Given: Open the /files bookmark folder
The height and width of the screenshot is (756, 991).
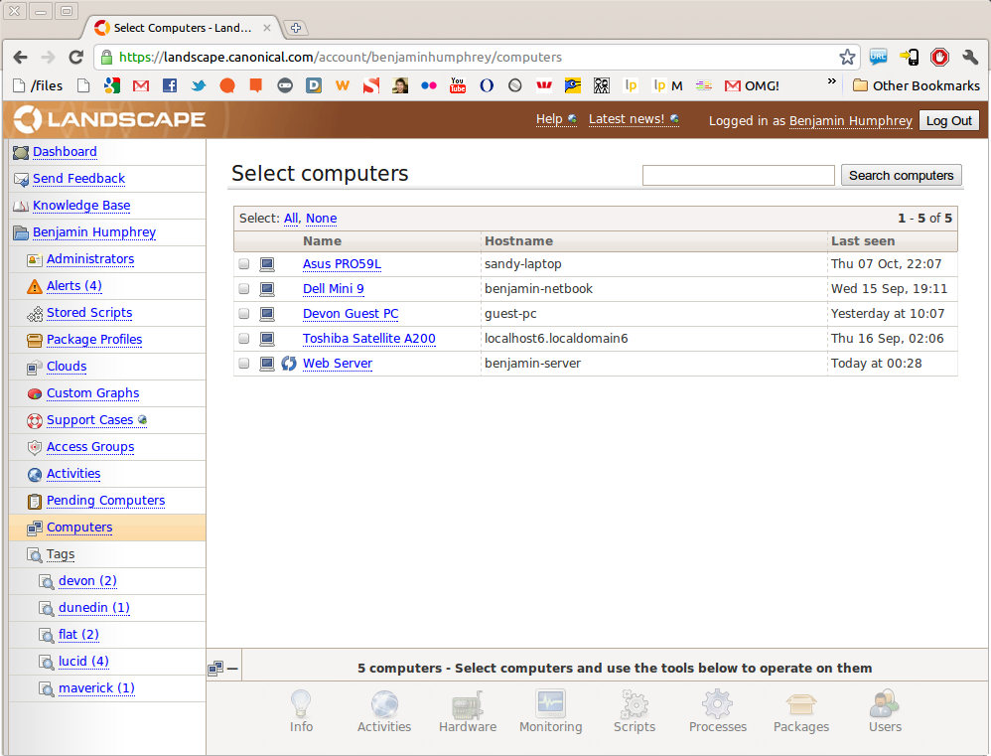Looking at the screenshot, I should point(38,85).
